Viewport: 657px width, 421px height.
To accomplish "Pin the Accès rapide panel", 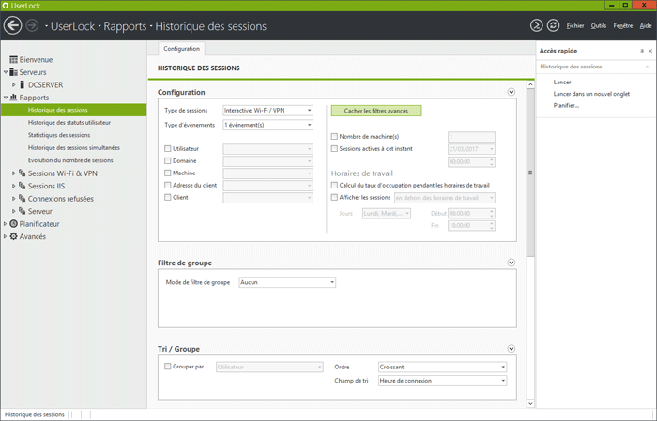I will point(642,51).
